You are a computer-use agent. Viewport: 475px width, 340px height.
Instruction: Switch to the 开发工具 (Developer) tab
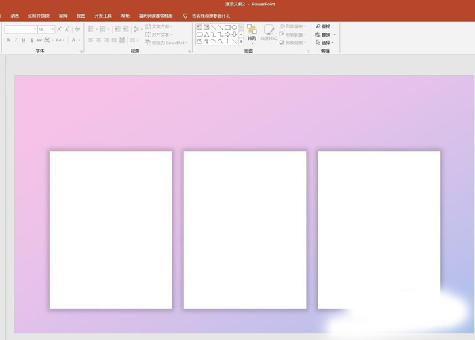(102, 16)
